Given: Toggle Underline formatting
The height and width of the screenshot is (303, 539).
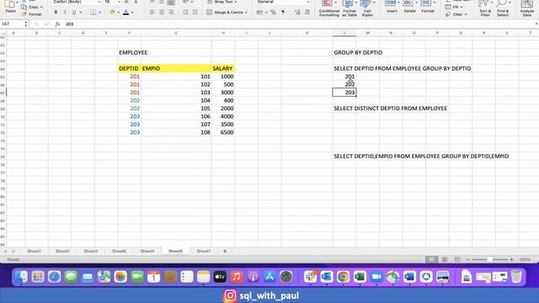Looking at the screenshot, I should tap(73, 13).
